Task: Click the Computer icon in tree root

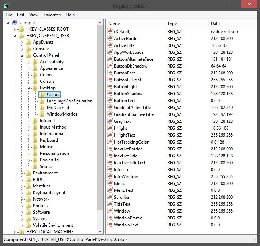Action: click(x=15, y=23)
